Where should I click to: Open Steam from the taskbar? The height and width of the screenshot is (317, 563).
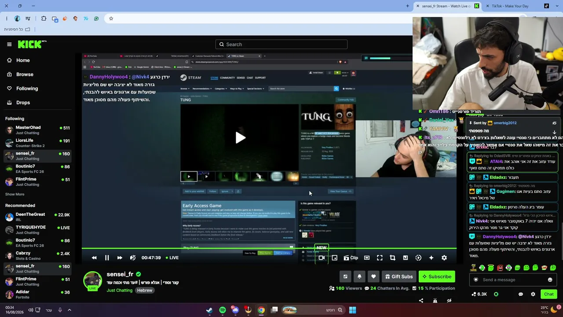click(209, 310)
